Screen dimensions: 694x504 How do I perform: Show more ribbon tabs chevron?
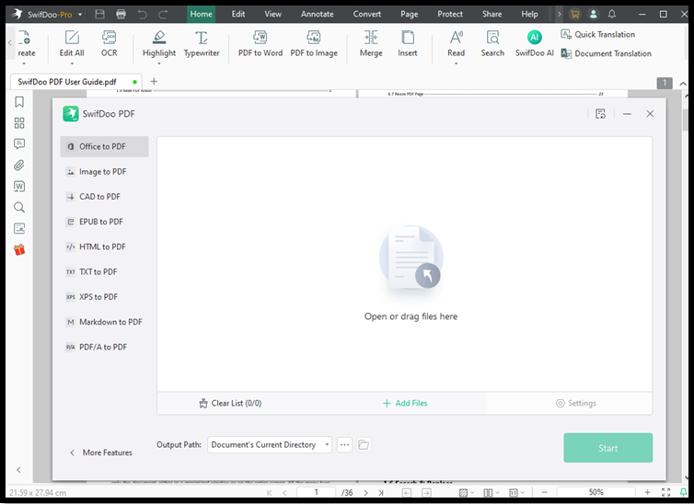click(x=559, y=14)
